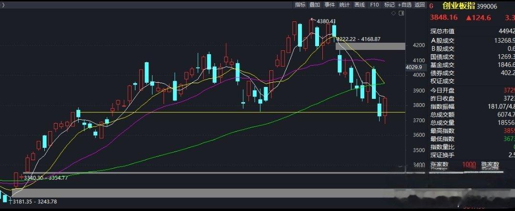Select the B股成交 row label

[x=443, y=48]
